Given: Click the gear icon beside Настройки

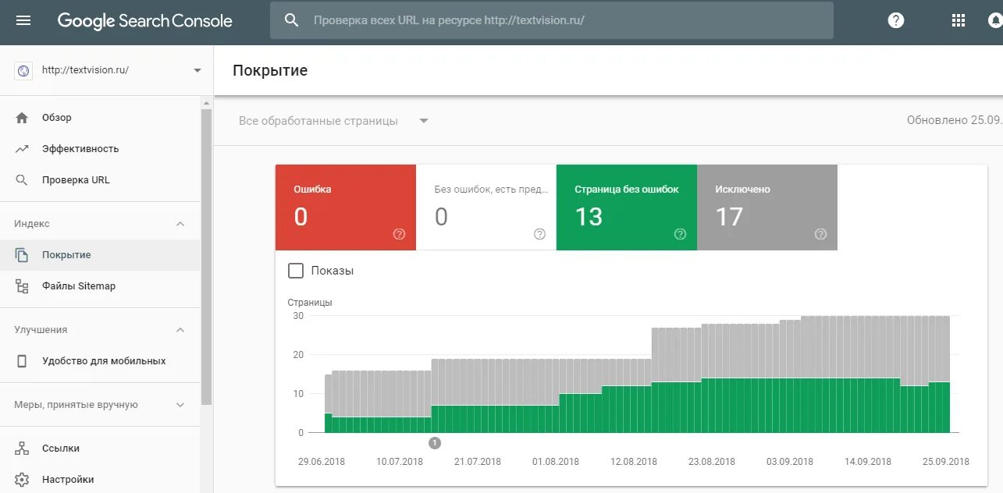Looking at the screenshot, I should pos(22,480).
